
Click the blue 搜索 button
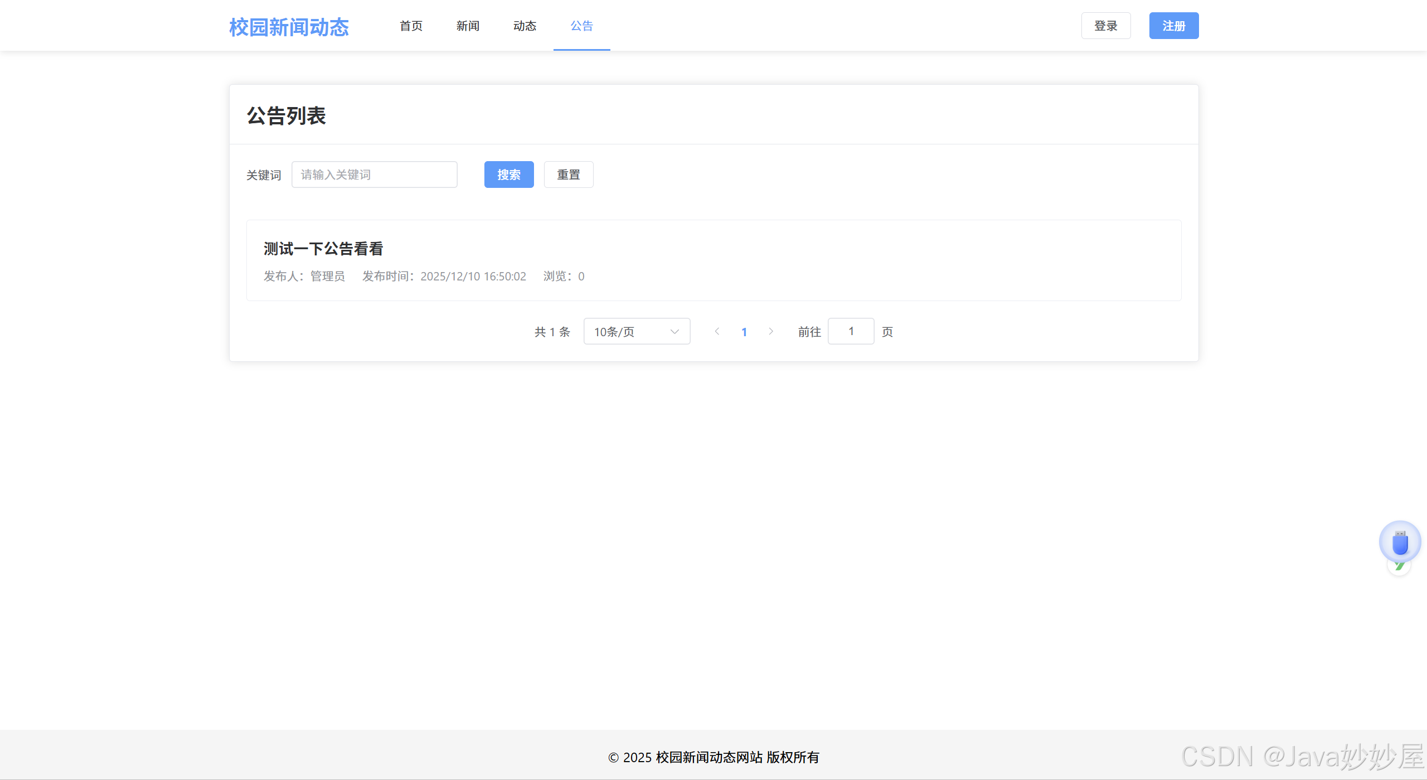click(x=508, y=175)
